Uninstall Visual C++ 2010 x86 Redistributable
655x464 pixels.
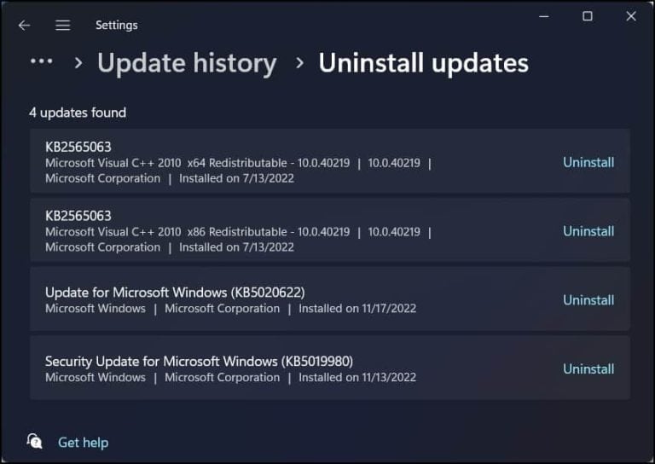(x=588, y=231)
